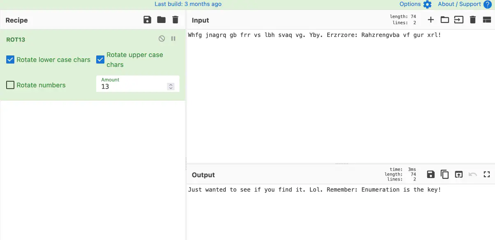Clear input and output with trash icon

pyautogui.click(x=473, y=20)
